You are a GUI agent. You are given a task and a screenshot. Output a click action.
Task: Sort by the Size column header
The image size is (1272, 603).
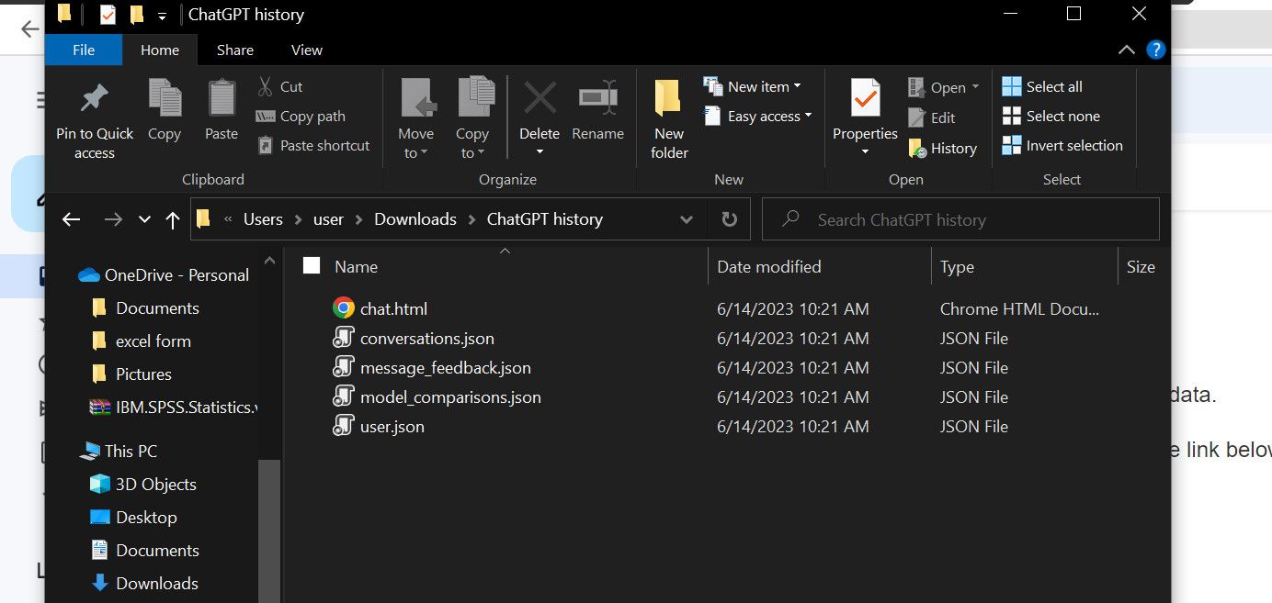pyautogui.click(x=1141, y=267)
